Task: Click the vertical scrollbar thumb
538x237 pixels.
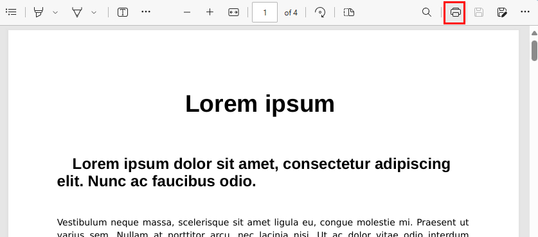Action: click(534, 50)
